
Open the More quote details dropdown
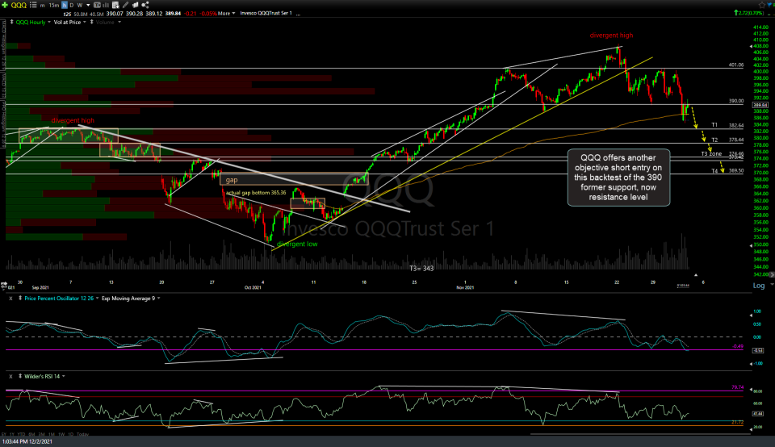226,14
